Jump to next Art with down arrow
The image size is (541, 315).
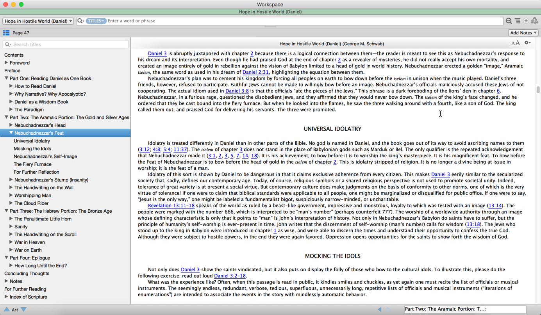click(24, 310)
